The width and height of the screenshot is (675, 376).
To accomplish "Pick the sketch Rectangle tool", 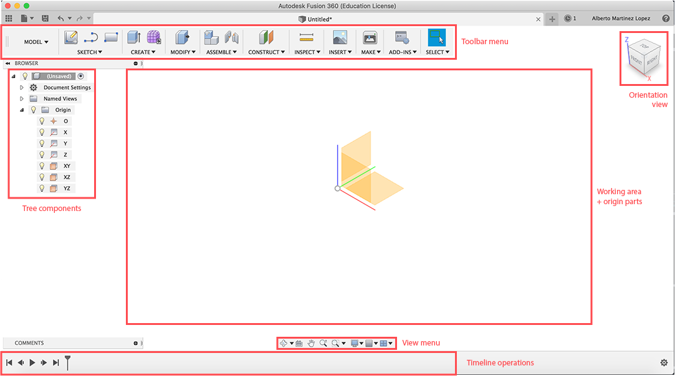I will click(x=111, y=37).
